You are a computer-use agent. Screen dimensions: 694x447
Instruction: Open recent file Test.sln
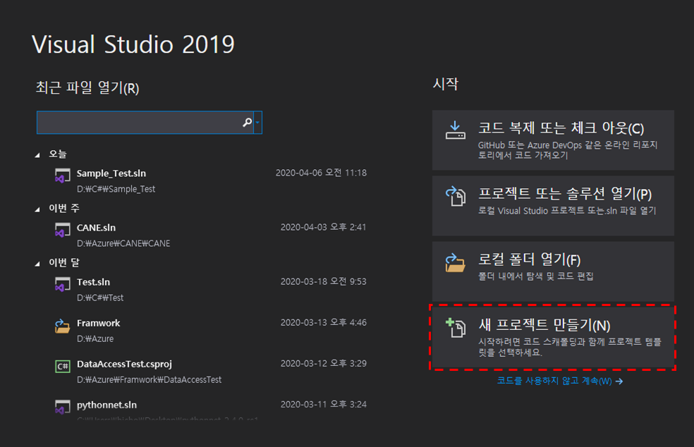point(93,282)
